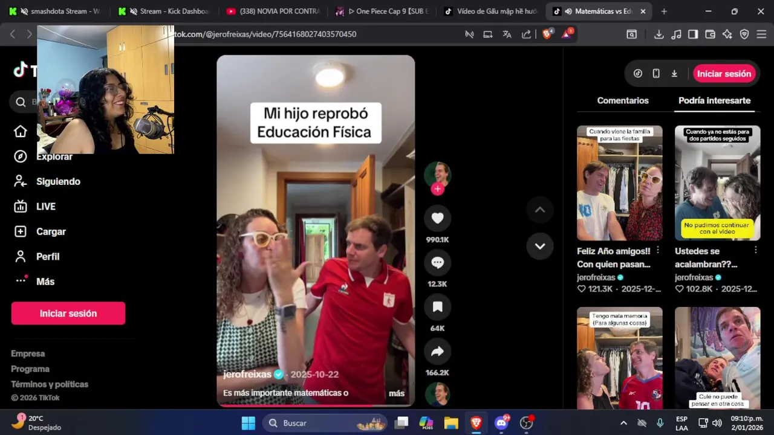Open the browser hamburger main menu

[x=761, y=34]
